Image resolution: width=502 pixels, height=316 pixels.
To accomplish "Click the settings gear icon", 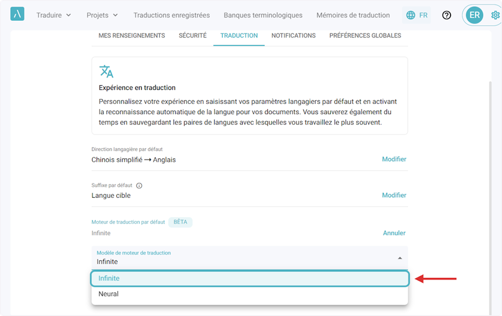I will (x=495, y=15).
